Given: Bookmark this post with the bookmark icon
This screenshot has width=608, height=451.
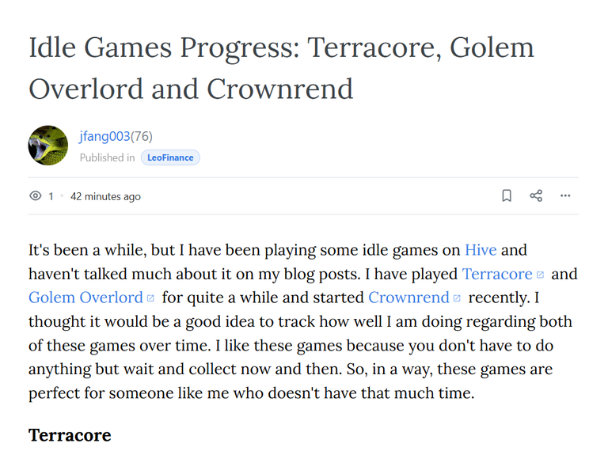Looking at the screenshot, I should coord(507,195).
